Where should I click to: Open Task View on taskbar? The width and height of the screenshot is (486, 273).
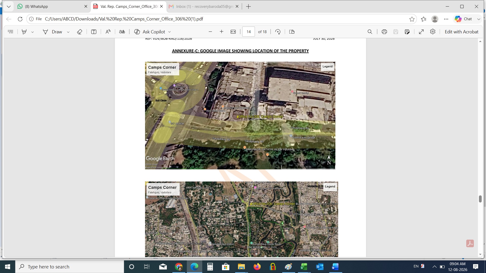(147, 267)
